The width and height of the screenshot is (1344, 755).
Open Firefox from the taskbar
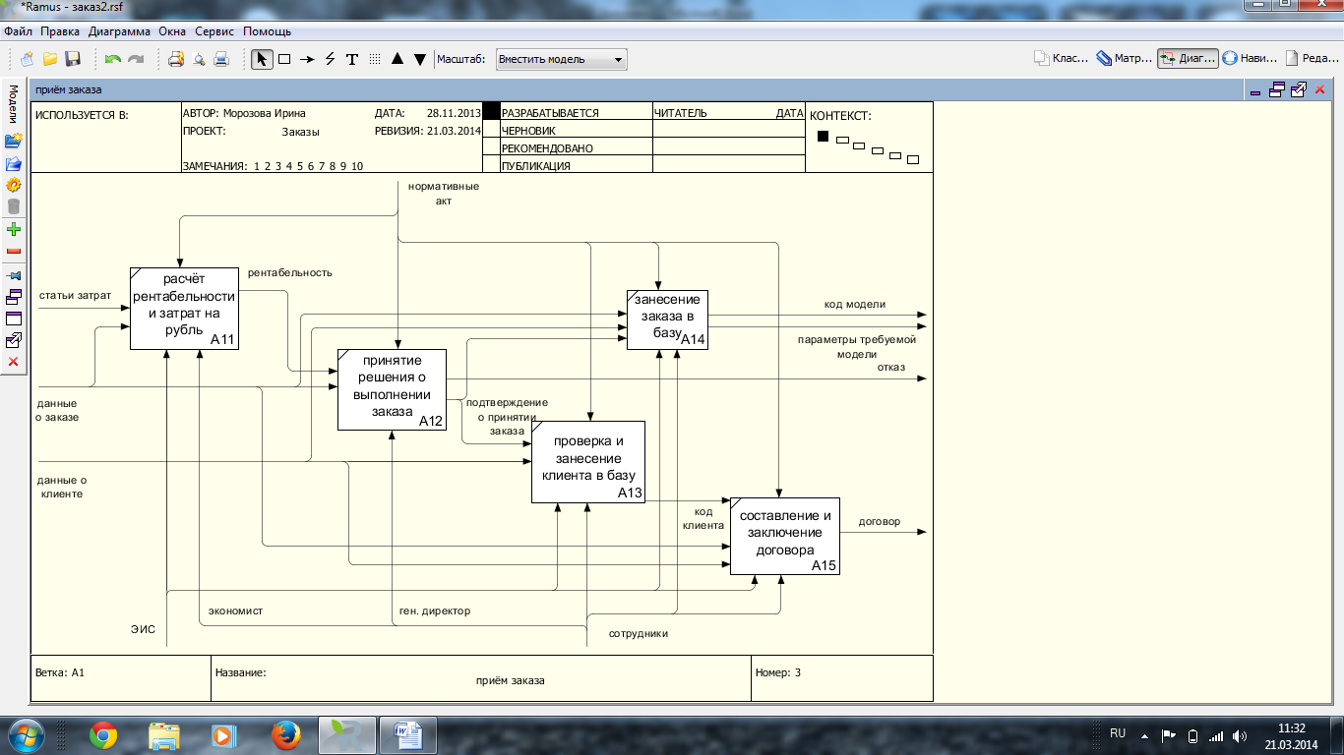click(285, 735)
